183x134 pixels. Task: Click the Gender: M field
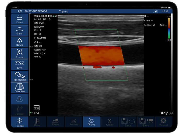tap(149, 25)
